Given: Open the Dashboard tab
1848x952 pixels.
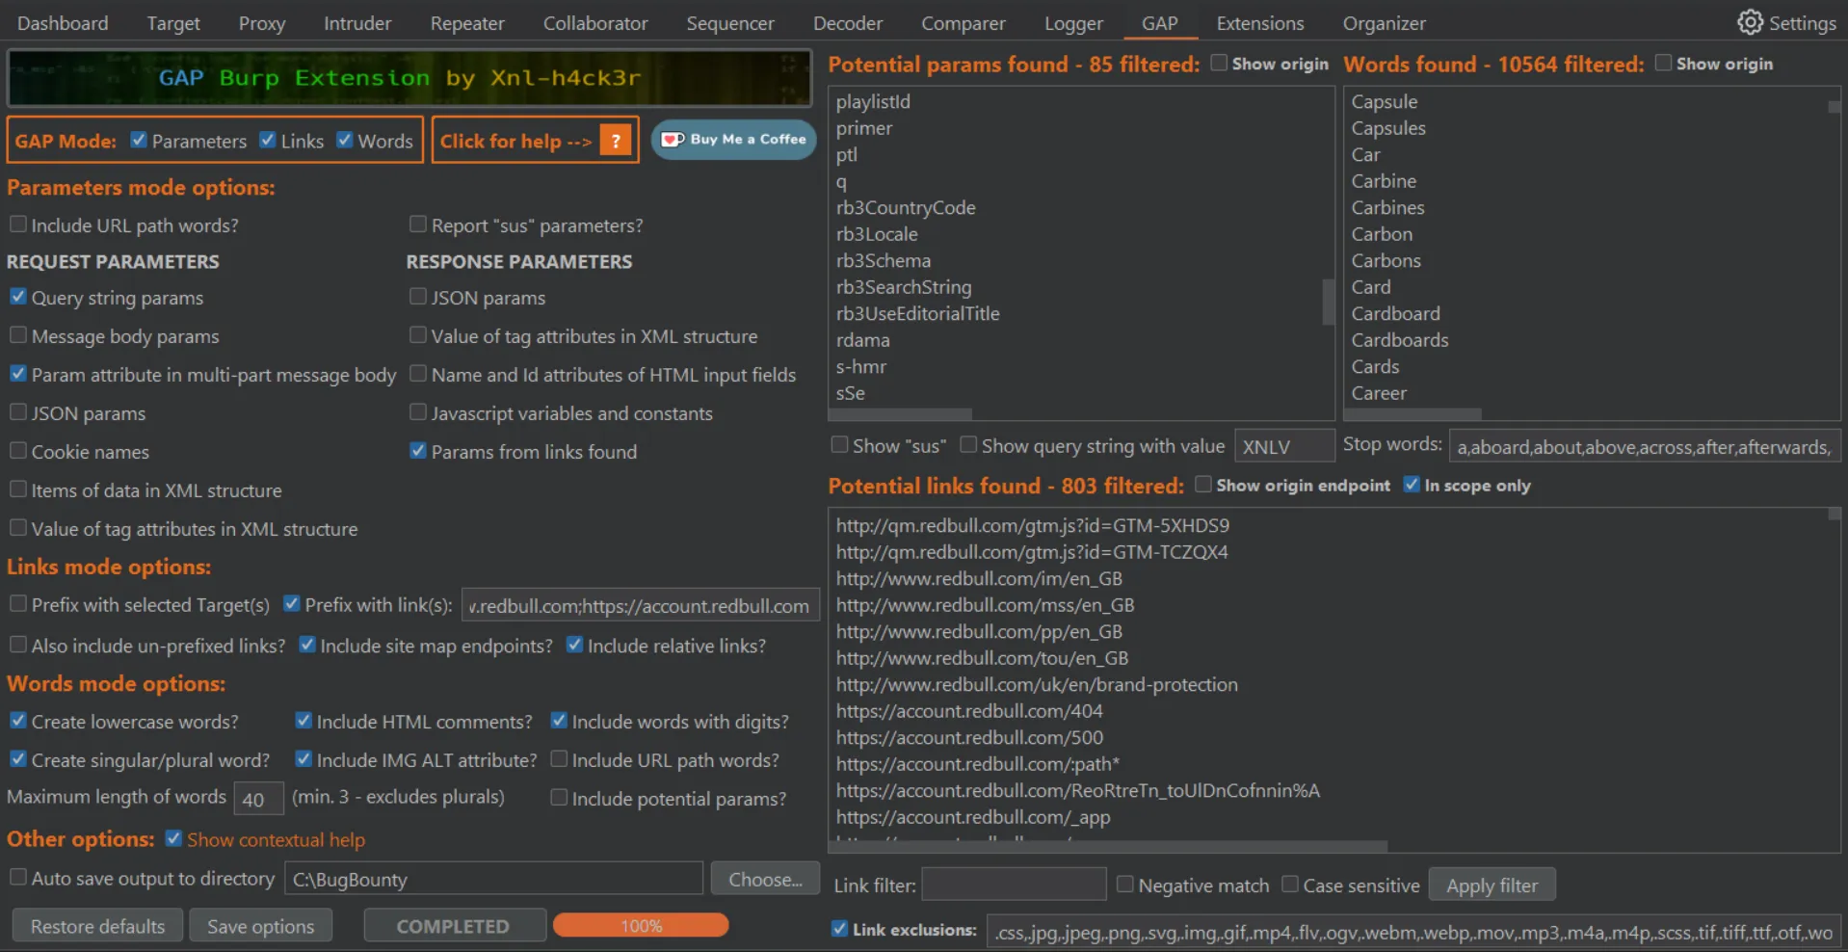Looking at the screenshot, I should click(63, 23).
